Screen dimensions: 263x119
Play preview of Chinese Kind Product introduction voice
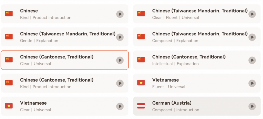point(120,14)
